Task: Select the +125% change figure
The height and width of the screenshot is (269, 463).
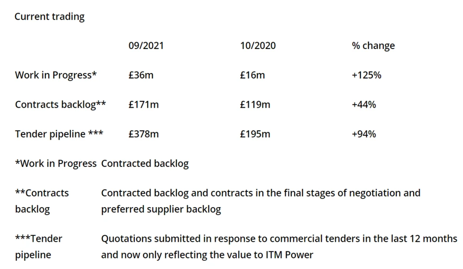Action: (x=366, y=75)
